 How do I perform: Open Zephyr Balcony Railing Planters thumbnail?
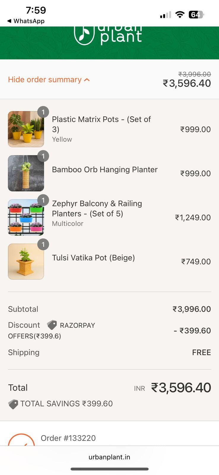[26, 217]
